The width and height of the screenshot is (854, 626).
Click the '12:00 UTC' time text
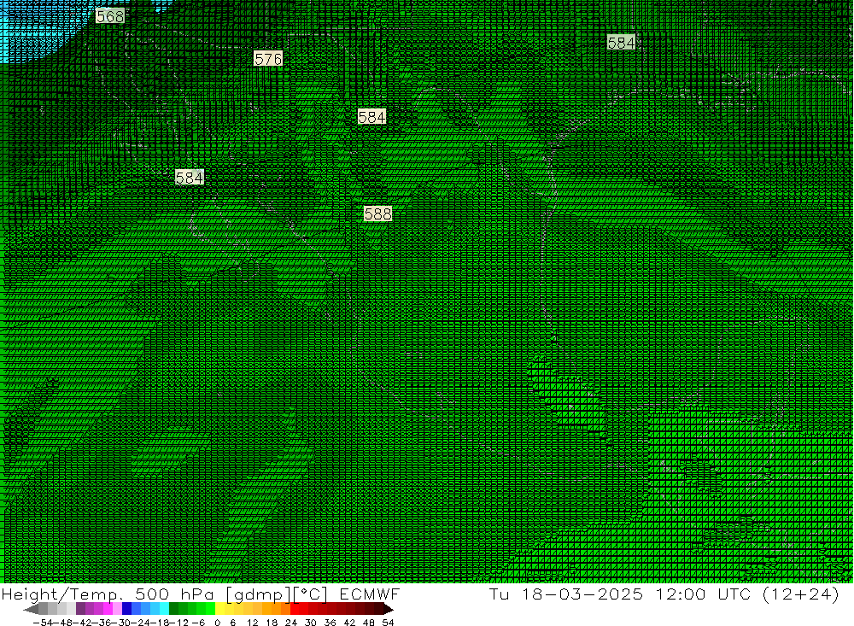703,594
